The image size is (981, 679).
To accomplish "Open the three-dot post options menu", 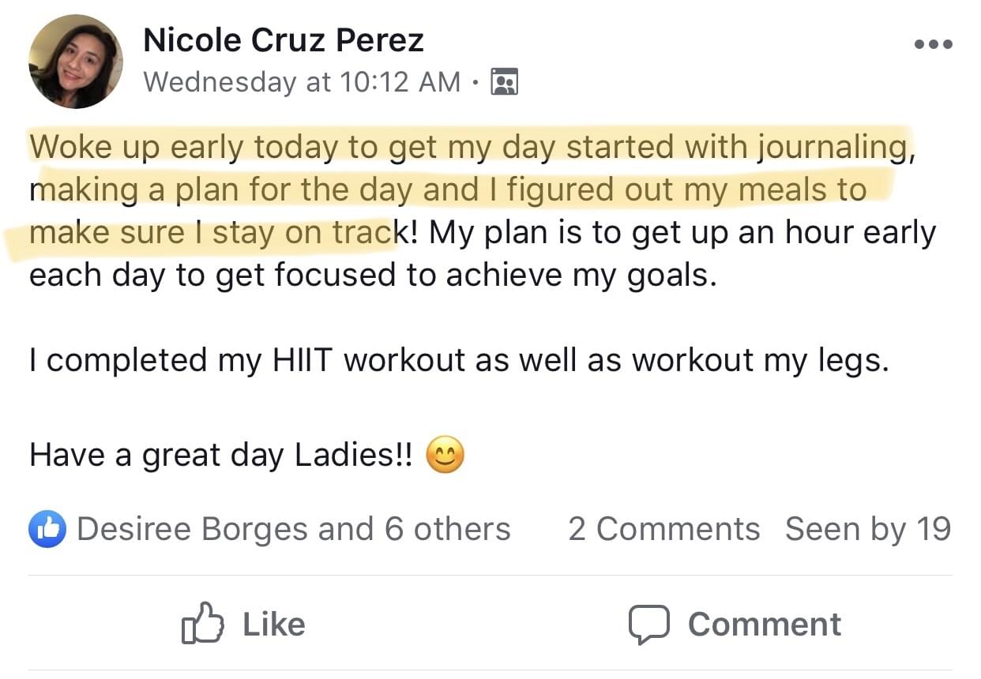I will tap(933, 44).
